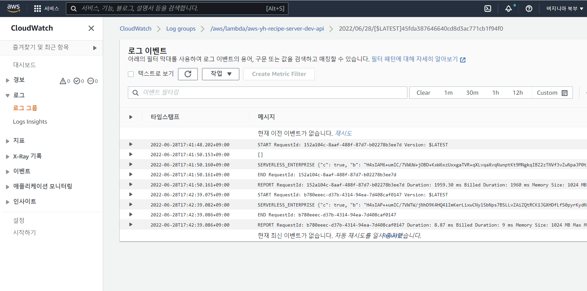Open the Custom time range picker
The width and height of the screenshot is (587, 291).
point(552,93)
